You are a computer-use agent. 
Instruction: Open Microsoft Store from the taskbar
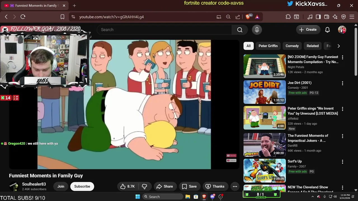click(196, 197)
